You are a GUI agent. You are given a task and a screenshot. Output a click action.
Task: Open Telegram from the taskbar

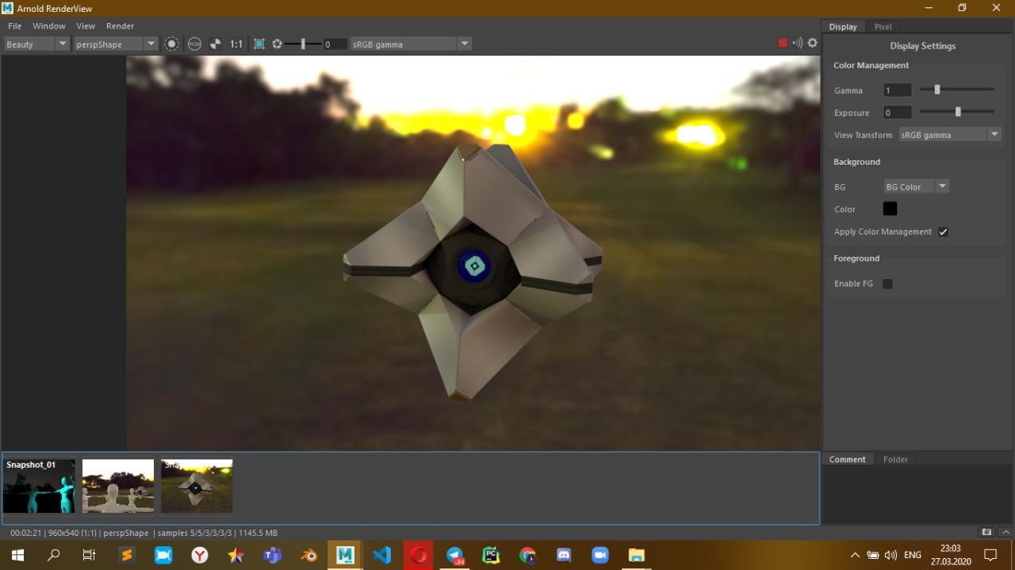(454, 555)
